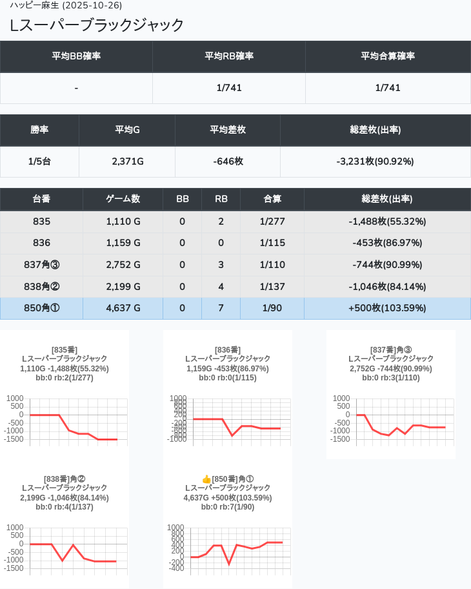Click the Lスーパーブラックジャック page heading
The image size is (471, 589).
click(97, 25)
